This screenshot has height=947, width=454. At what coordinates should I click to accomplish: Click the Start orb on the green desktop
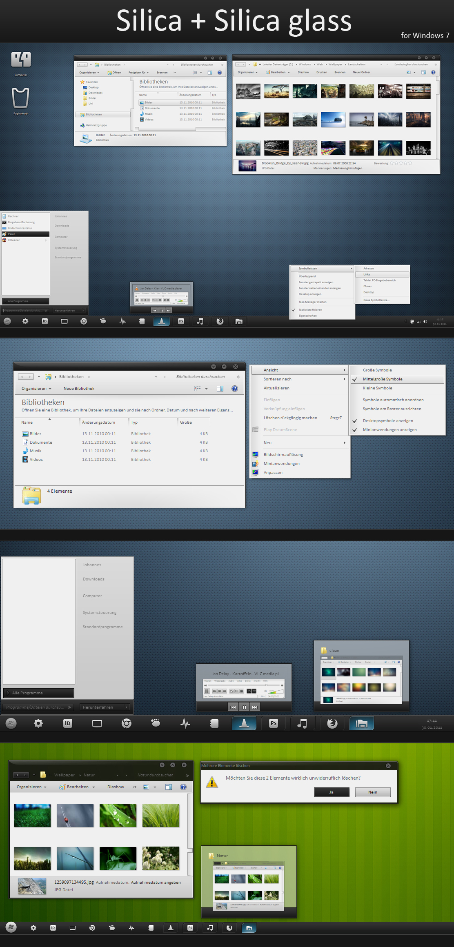point(11,927)
